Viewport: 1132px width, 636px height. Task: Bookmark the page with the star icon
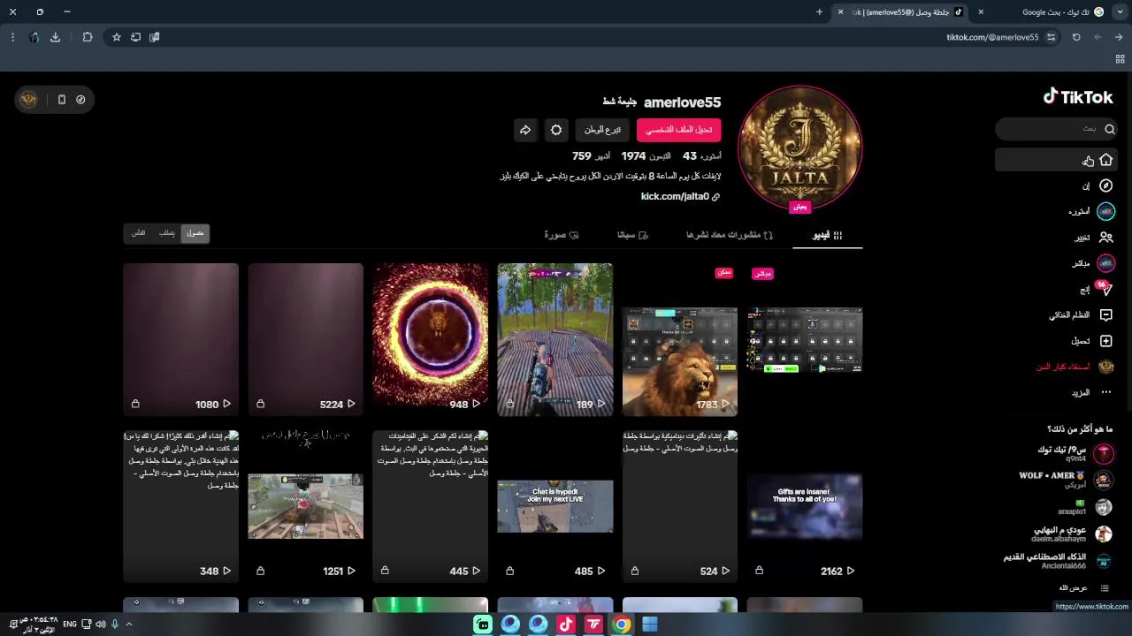coord(116,37)
